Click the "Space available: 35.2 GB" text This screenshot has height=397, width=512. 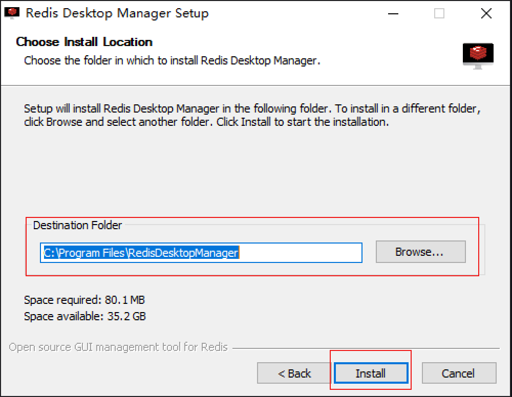coord(85,316)
